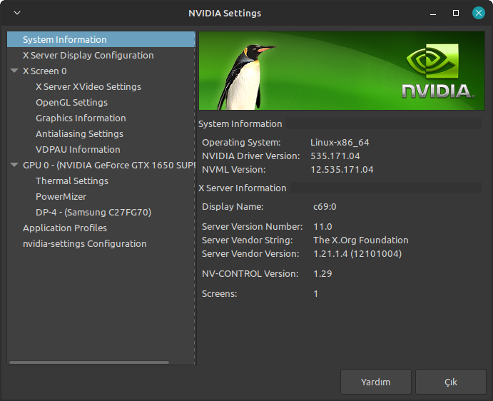Click the NVIDIA penguin banner image
This screenshot has width=493, height=401.
[342, 71]
